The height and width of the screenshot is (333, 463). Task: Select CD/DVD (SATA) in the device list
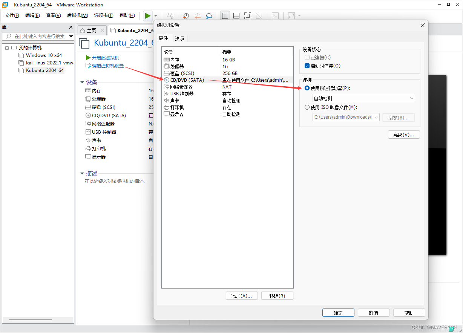(187, 80)
